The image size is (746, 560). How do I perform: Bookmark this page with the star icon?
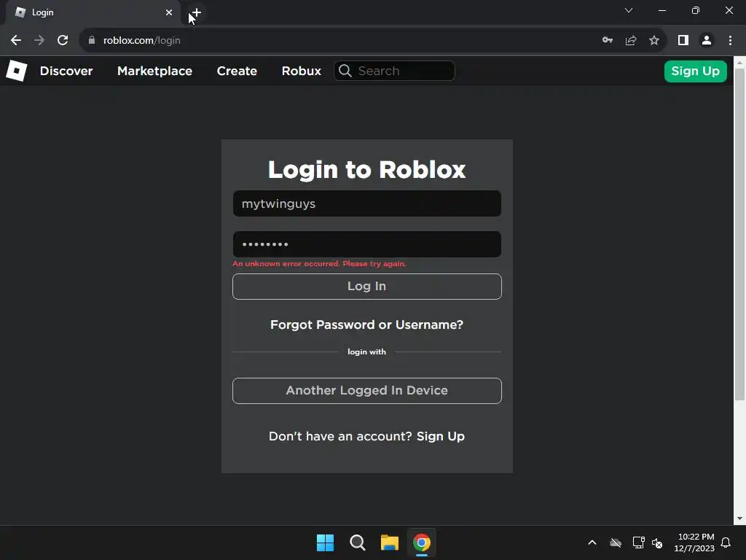click(x=654, y=41)
